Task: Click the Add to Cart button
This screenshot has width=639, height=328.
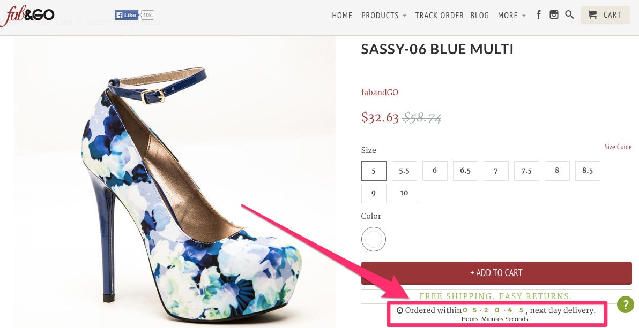Action: click(496, 273)
